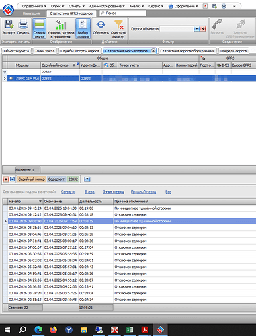
Task: Select the Статистика GPRS-модемов ribbon tab
Action: (x=71, y=13)
